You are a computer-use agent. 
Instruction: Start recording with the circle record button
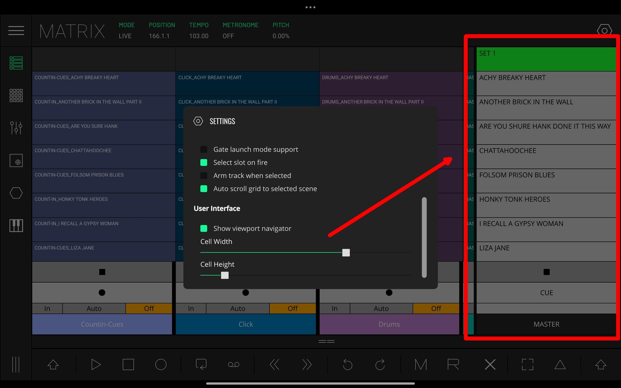[x=161, y=365]
